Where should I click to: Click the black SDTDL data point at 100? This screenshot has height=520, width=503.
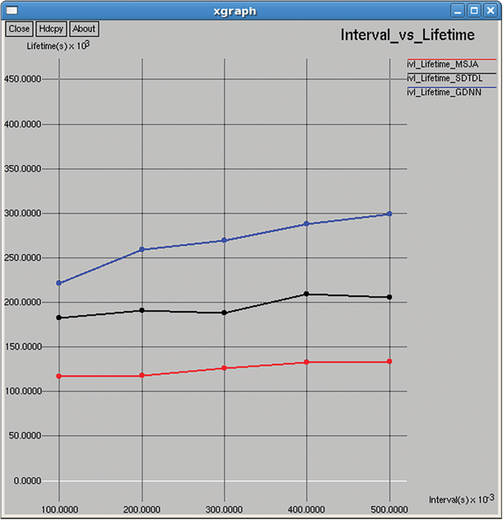pyautogui.click(x=59, y=318)
